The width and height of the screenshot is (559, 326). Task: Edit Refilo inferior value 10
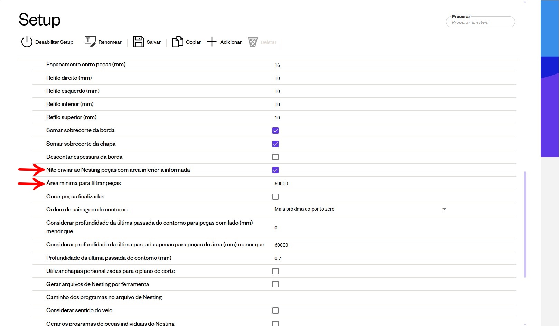277,105
